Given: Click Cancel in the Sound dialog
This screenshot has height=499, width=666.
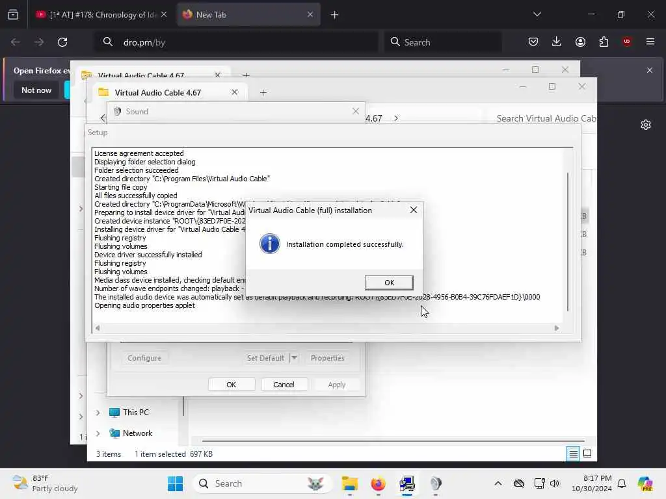Looking at the screenshot, I should [284, 385].
